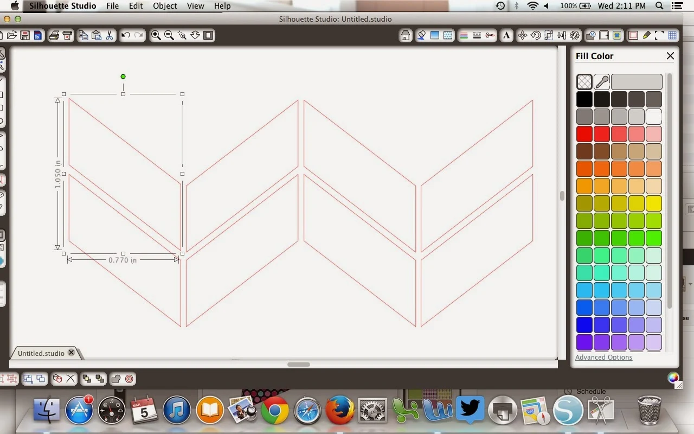Open the Trash in the Dock
Image resolution: width=694 pixels, height=434 pixels.
pyautogui.click(x=649, y=410)
